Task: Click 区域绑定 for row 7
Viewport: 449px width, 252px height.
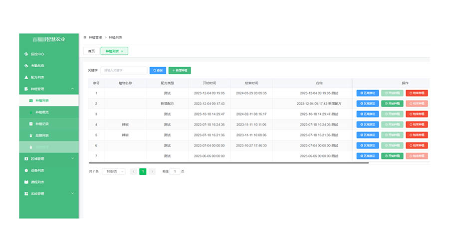Action: click(368, 156)
